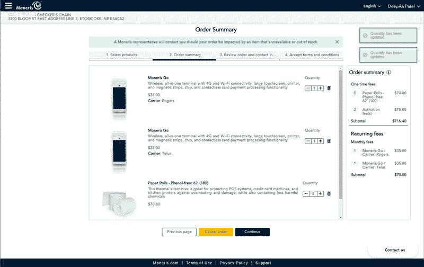Viewport: 424px width, 267px height.
Task: Click the Cancel order button
Action: point(216,232)
